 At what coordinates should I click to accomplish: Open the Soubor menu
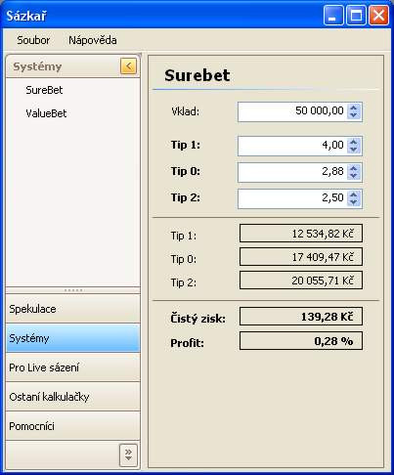pyautogui.click(x=33, y=40)
